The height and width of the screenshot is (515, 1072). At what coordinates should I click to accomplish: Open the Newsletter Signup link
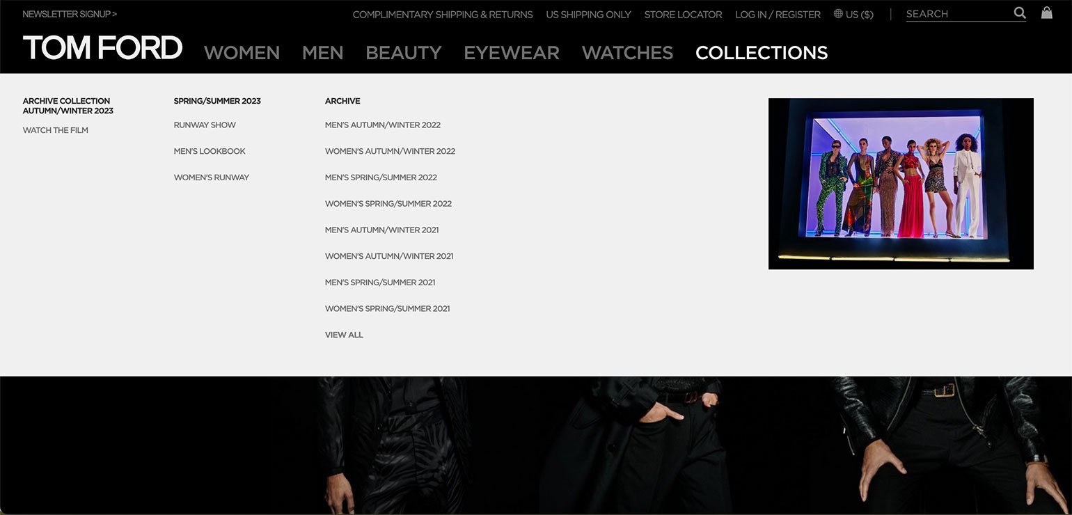(x=70, y=14)
